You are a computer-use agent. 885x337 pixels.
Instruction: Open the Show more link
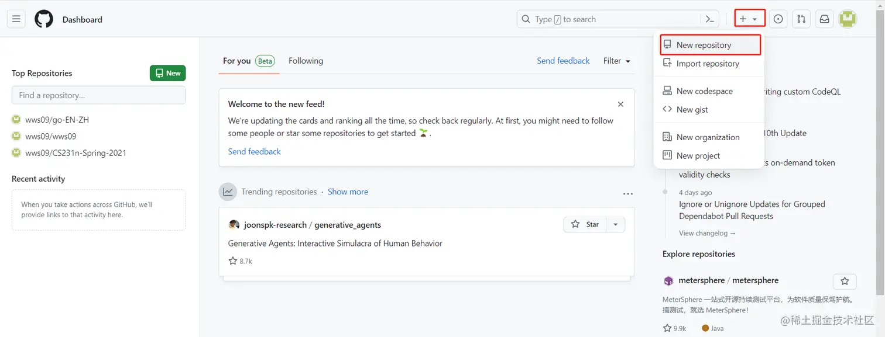tap(348, 192)
